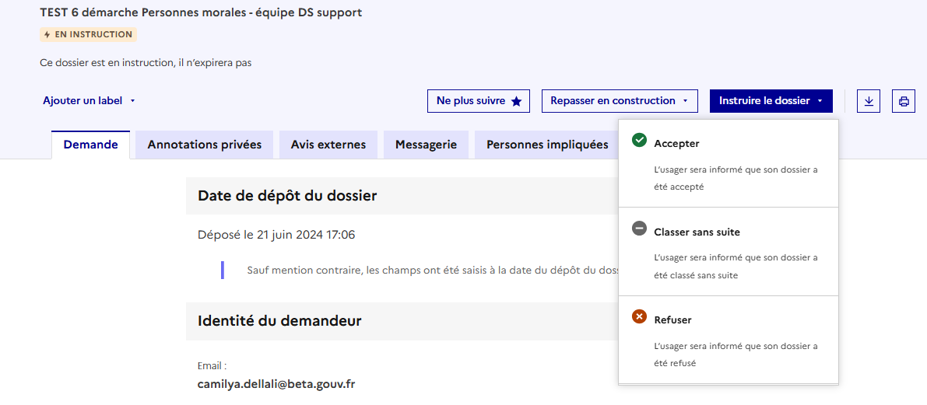Expand the Ajouter un label dropdown
927x405 pixels.
click(89, 101)
